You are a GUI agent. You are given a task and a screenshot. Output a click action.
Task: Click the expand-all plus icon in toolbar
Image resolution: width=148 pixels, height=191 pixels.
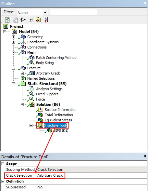pyautogui.click(x=31, y=20)
